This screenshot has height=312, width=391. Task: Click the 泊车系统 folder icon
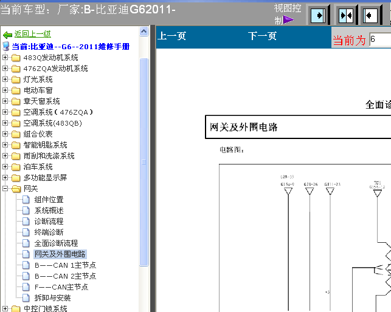(16, 166)
